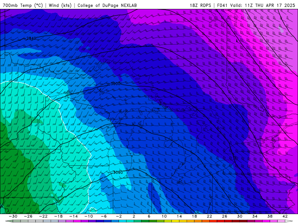Click the "700mb Temp (°C)" title text
Screen dimensions: 298x223
pos(23,5)
